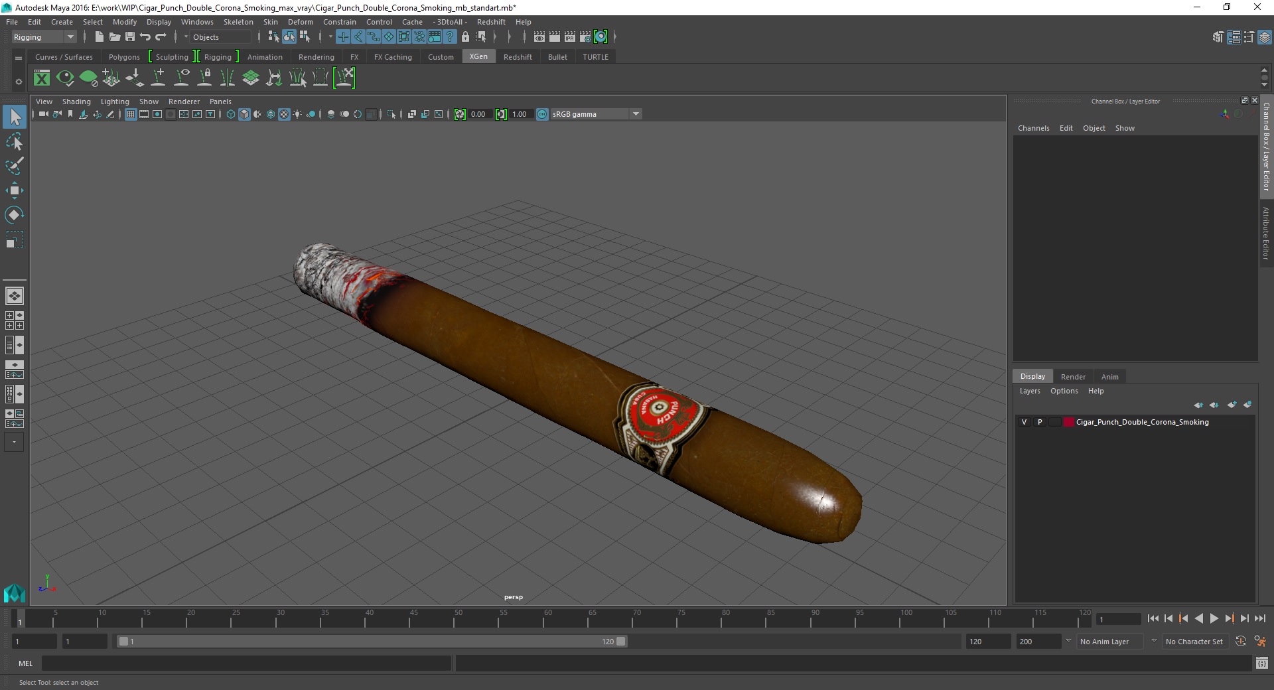Undo the last action
Screen dimensions: 1274x690
[x=145, y=37]
